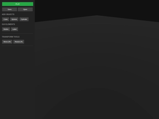Select the Resize (R) transform tool
159x119 pixels.
tap(19, 42)
